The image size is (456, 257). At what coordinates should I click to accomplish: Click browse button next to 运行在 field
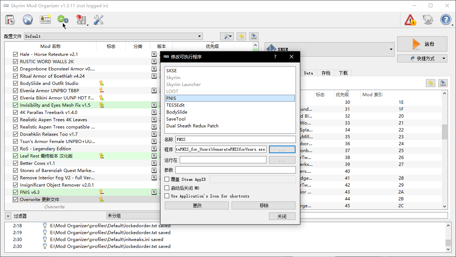(282, 160)
